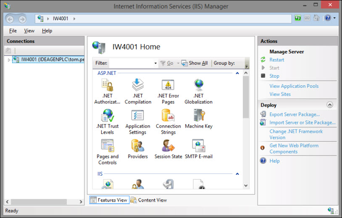Image resolution: width=342 pixels, height=218 pixels.
Task: Click the Help link in Actions pane
Action: pyautogui.click(x=274, y=161)
